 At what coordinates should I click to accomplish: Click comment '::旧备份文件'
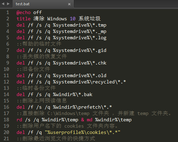33,69
